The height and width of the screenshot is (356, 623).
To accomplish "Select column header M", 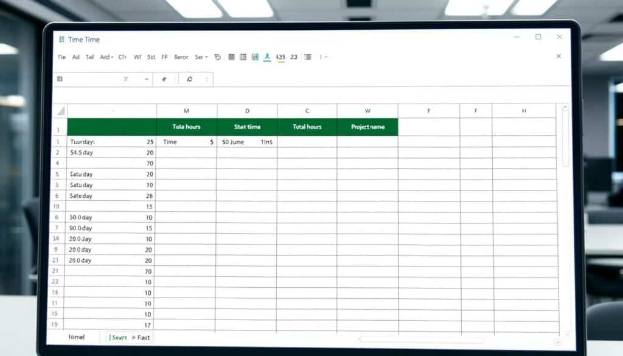I will [x=186, y=111].
